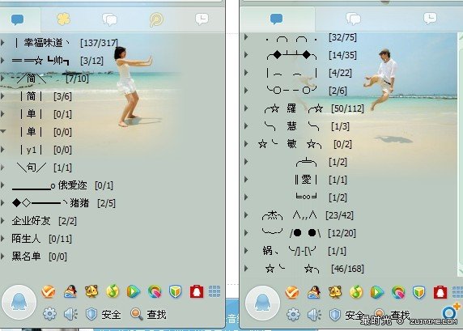Expand the 幸福味道 [137/317] group
The image size is (463, 331).
point(2,43)
